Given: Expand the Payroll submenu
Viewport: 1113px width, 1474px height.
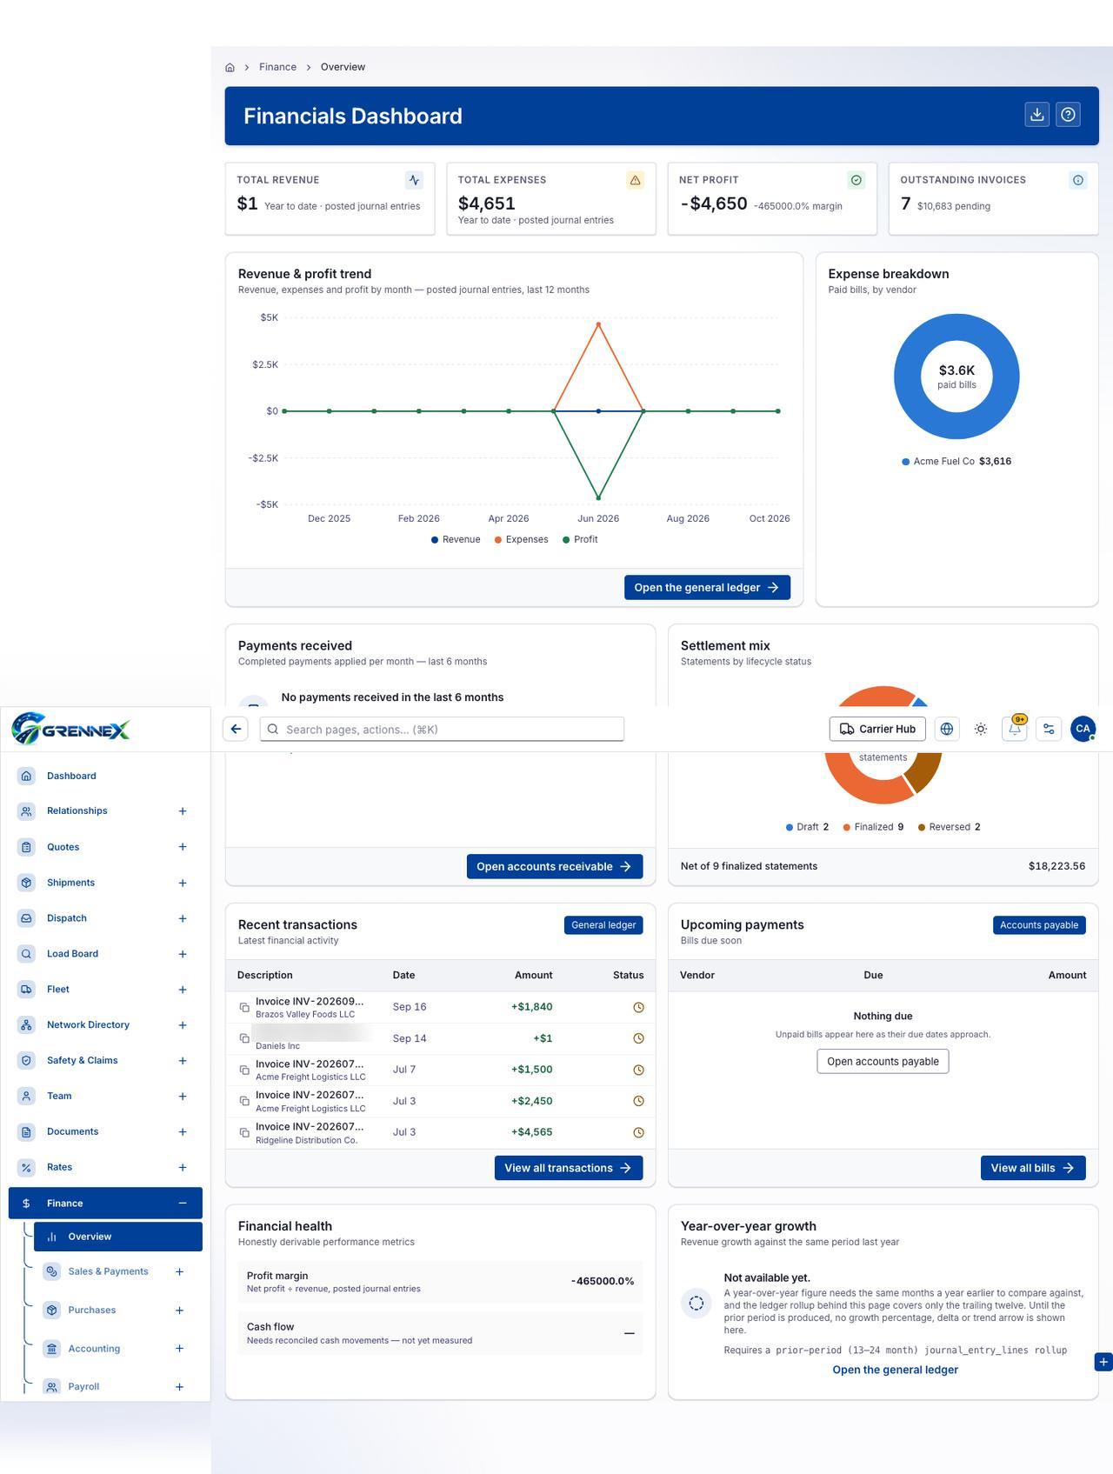Looking at the screenshot, I should 179,1387.
